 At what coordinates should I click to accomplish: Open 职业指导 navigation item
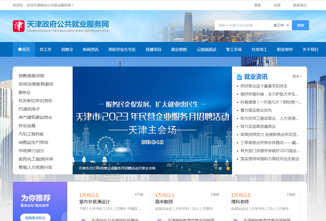285,49
